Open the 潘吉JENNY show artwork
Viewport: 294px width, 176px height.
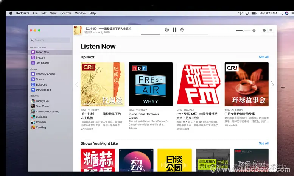click(213, 160)
